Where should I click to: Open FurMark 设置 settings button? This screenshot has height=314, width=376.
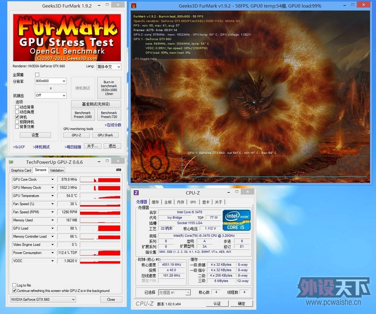coord(35,135)
